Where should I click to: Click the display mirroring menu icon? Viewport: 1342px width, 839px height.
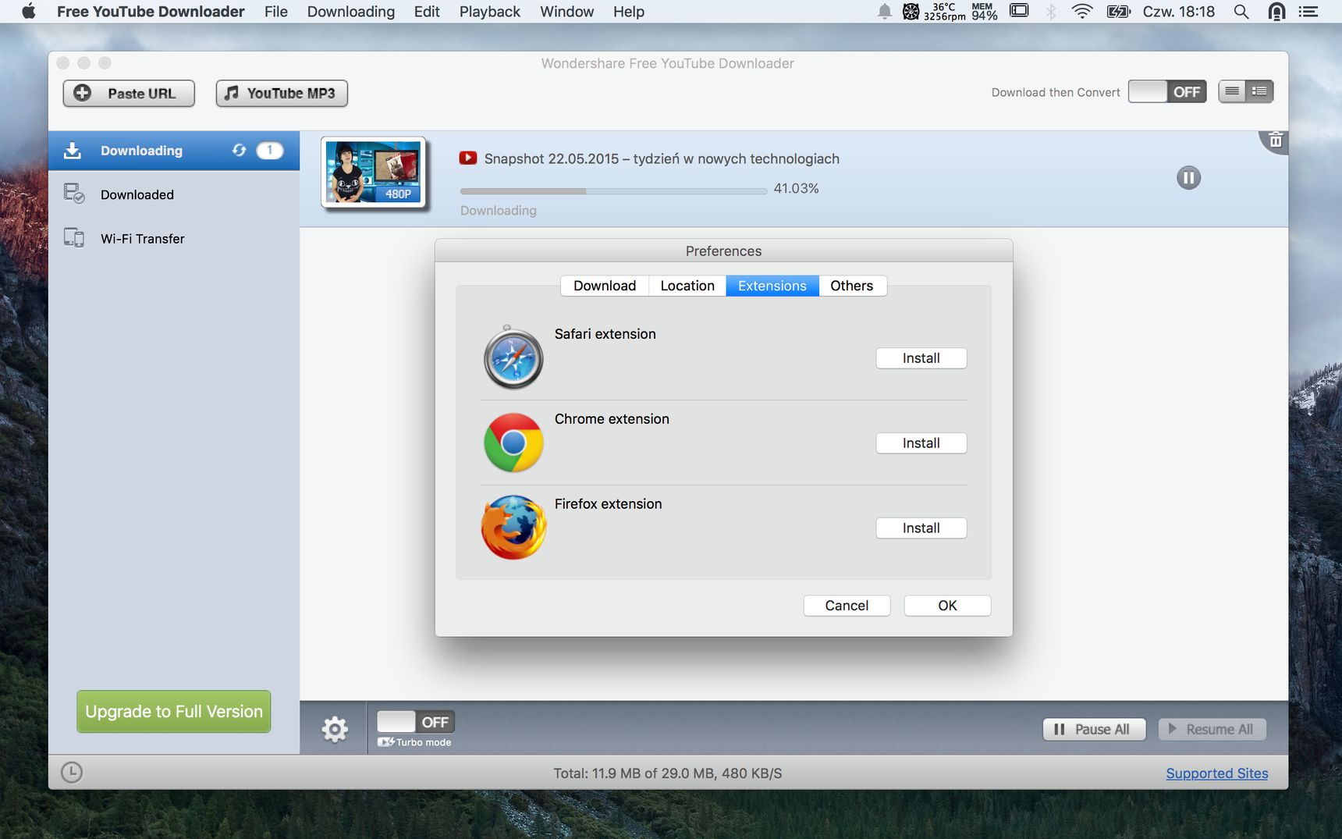click(x=1019, y=11)
